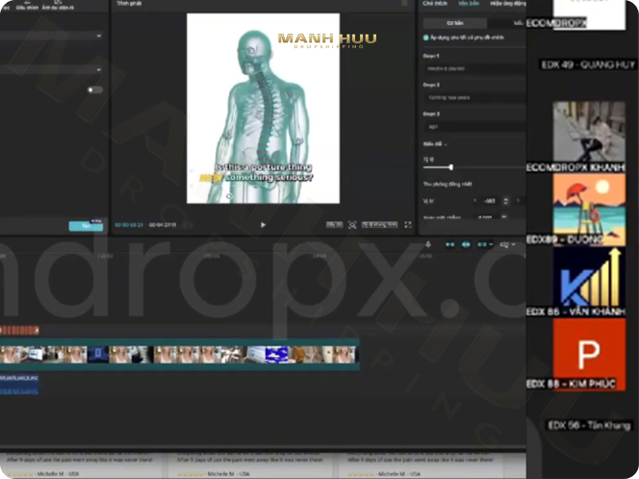The width and height of the screenshot is (639, 479).
Task: Click the timeline snapping icon
Action: tap(466, 244)
